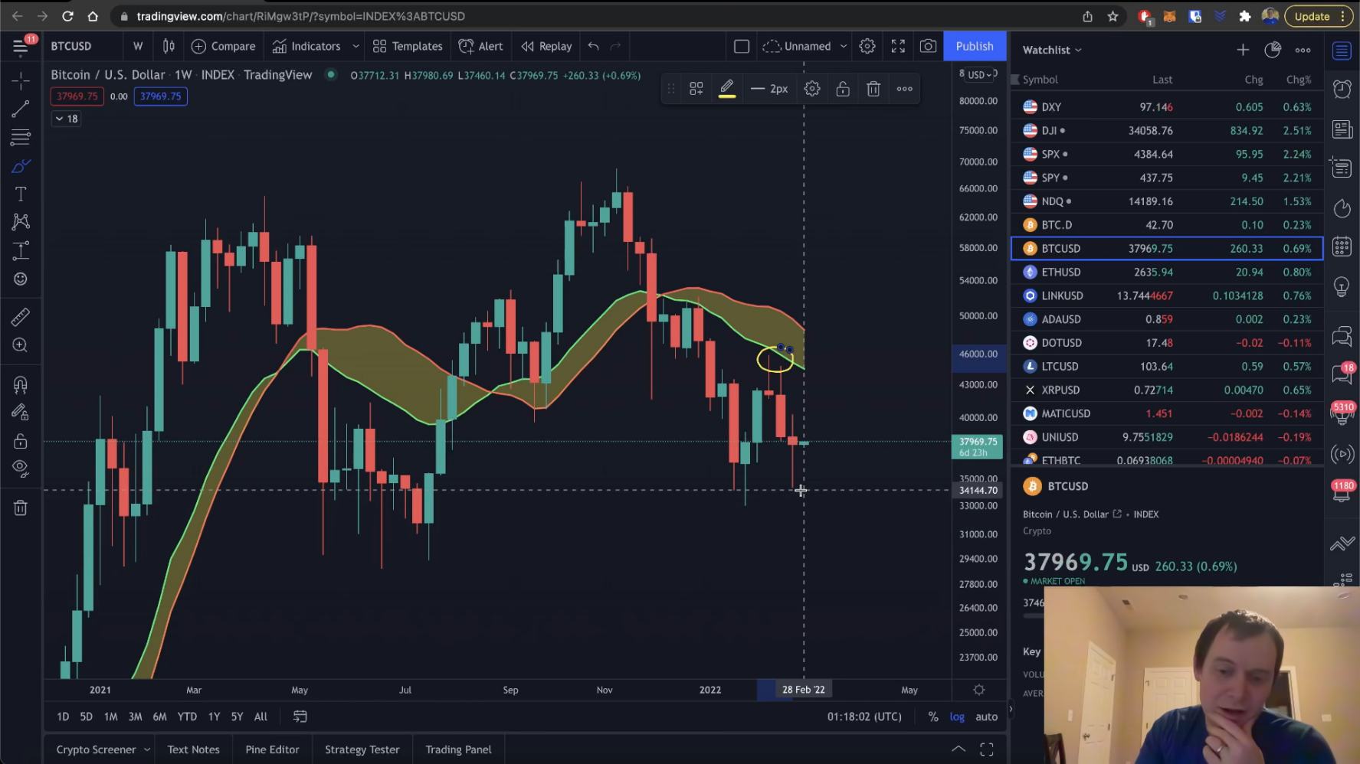The image size is (1360, 764).
Task: Open the candlestick chart style selector
Action: click(x=169, y=46)
